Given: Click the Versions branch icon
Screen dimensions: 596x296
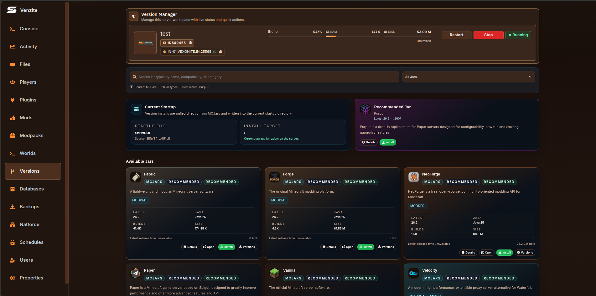Looking at the screenshot, I should point(13,171).
